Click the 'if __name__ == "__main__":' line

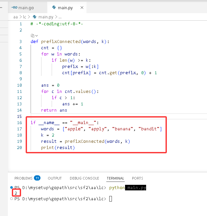[x=65, y=122]
